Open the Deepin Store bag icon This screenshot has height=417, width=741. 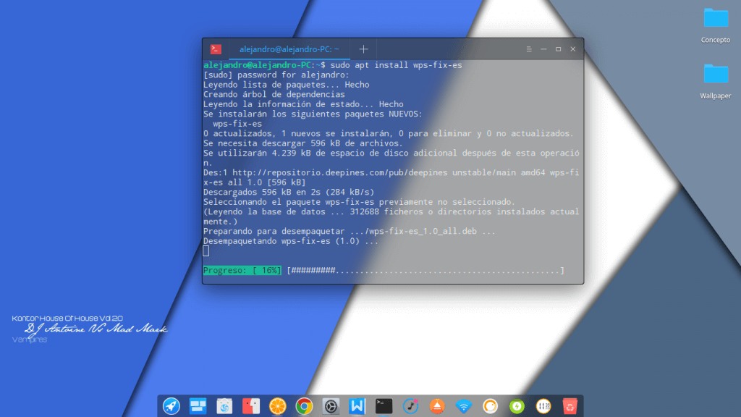pos(224,406)
